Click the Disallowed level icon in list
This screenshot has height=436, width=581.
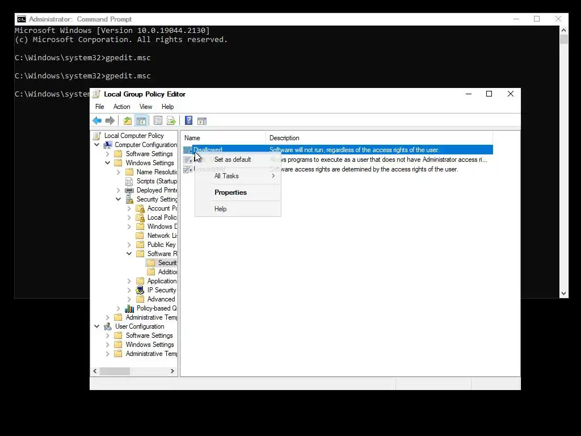[187, 150]
